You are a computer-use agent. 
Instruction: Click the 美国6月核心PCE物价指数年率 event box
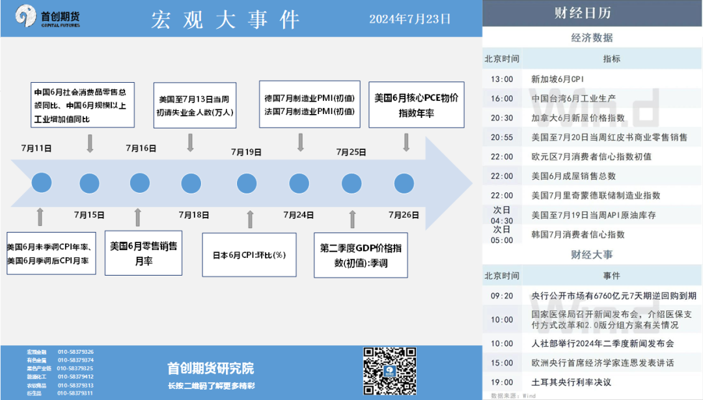click(417, 105)
